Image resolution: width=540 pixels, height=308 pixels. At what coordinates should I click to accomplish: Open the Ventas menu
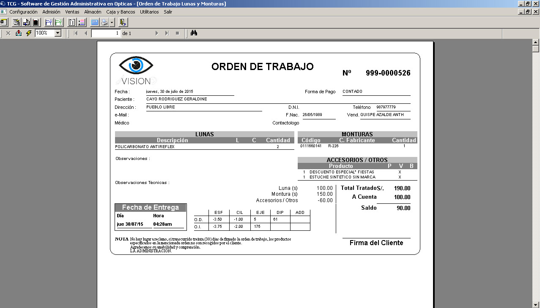coord(72,12)
